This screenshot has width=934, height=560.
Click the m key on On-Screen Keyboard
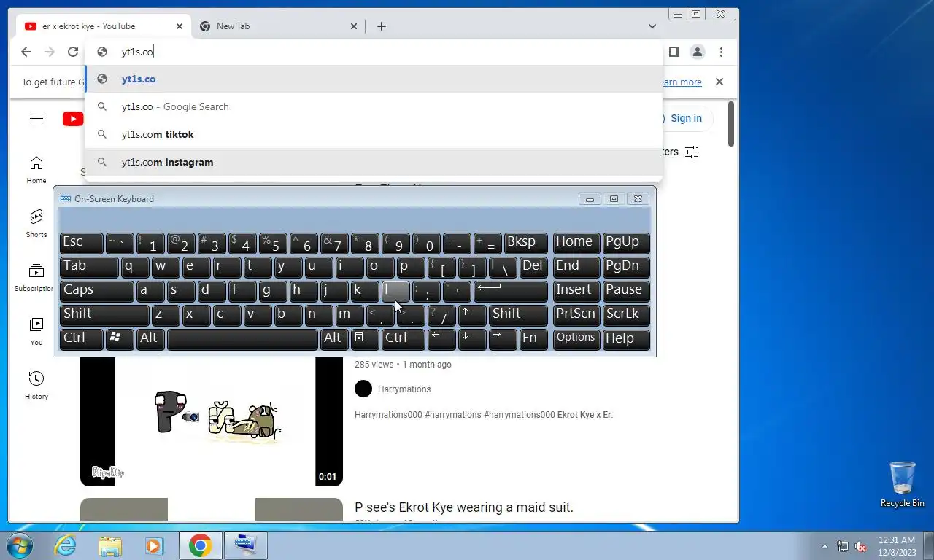[350, 314]
